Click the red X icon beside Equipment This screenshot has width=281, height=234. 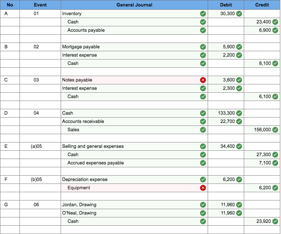tap(203, 188)
